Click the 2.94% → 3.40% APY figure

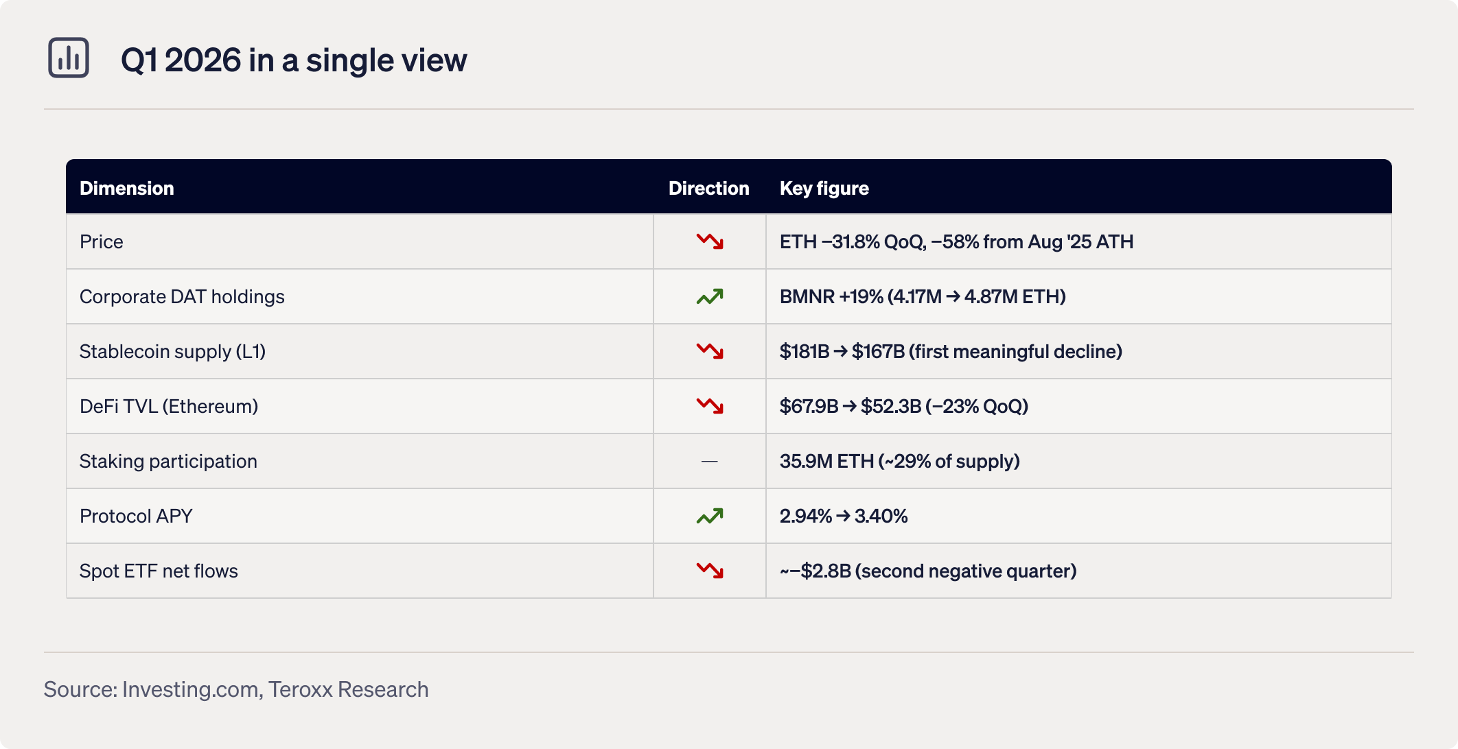844,516
